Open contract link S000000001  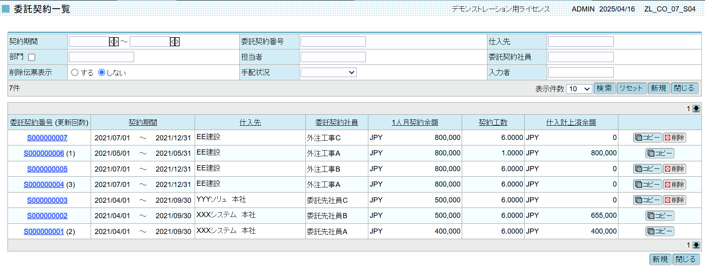[44, 231]
